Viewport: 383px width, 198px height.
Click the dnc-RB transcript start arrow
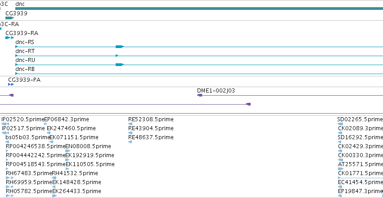pyautogui.click(x=17, y=74)
